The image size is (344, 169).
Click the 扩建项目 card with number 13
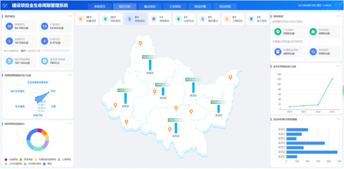pos(56,27)
